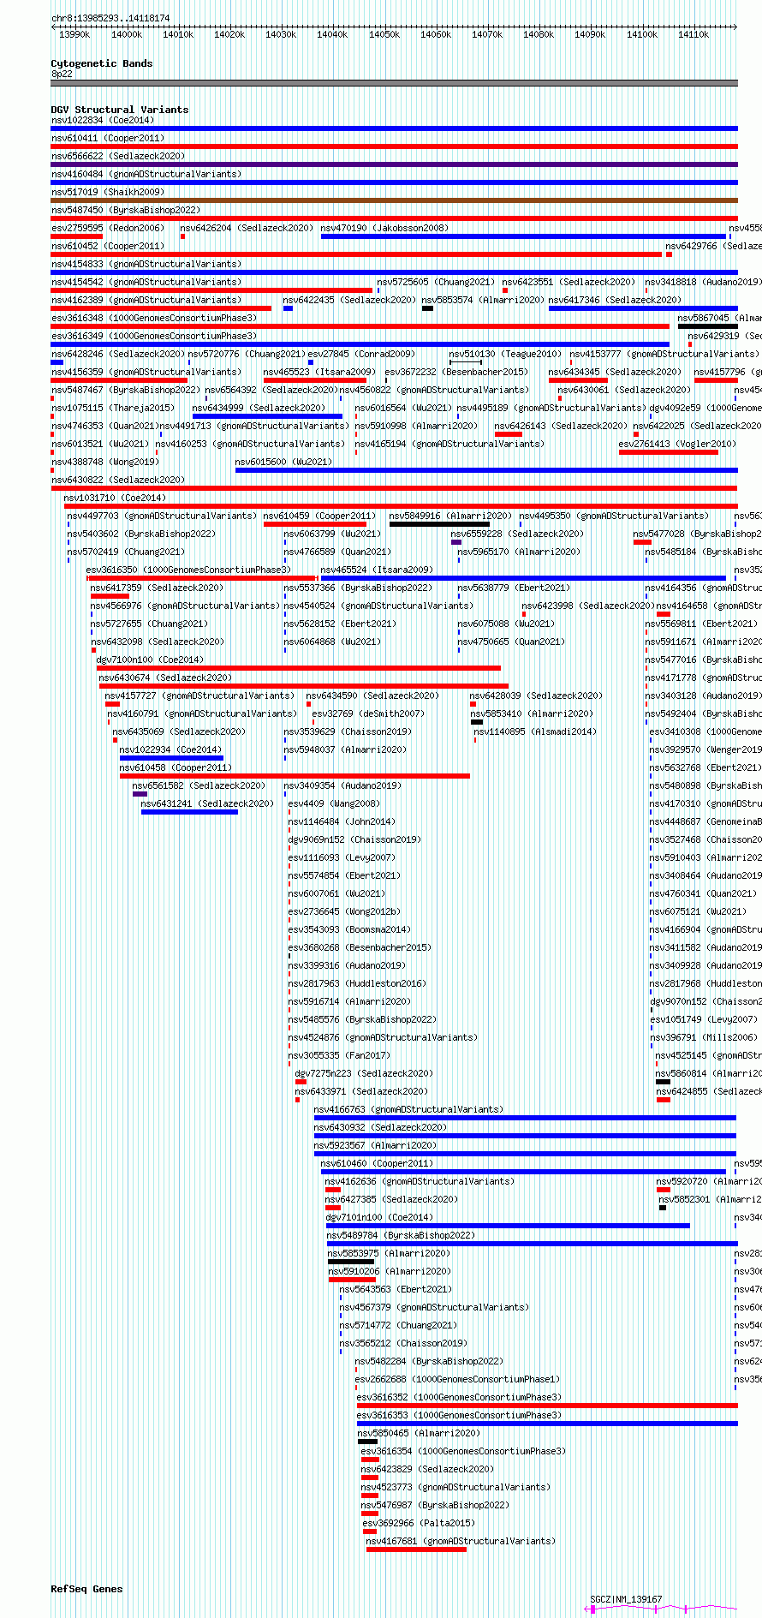Click the nsv517019 (Shaikh2009) brown bar

click(x=395, y=200)
